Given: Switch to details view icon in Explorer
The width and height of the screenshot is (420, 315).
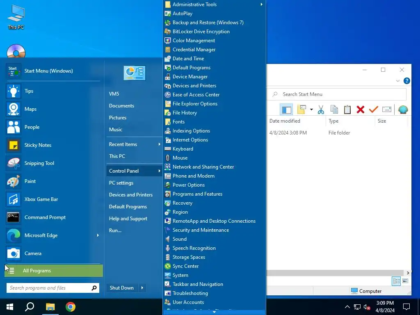Looking at the screenshot, I should (x=397, y=281).
